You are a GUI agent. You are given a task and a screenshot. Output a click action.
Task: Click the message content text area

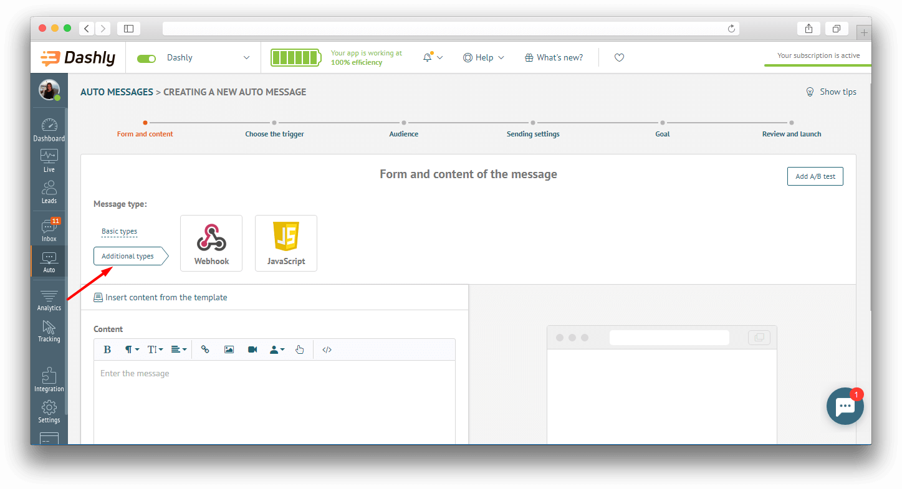click(274, 402)
